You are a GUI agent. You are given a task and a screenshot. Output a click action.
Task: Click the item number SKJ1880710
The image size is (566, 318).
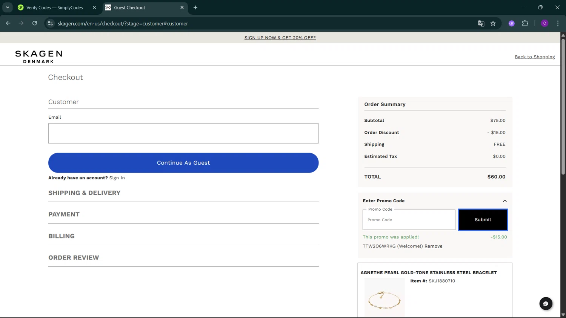(442, 281)
